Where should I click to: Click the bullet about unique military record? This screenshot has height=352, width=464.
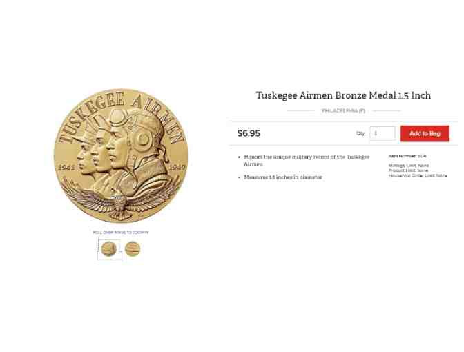307,160
